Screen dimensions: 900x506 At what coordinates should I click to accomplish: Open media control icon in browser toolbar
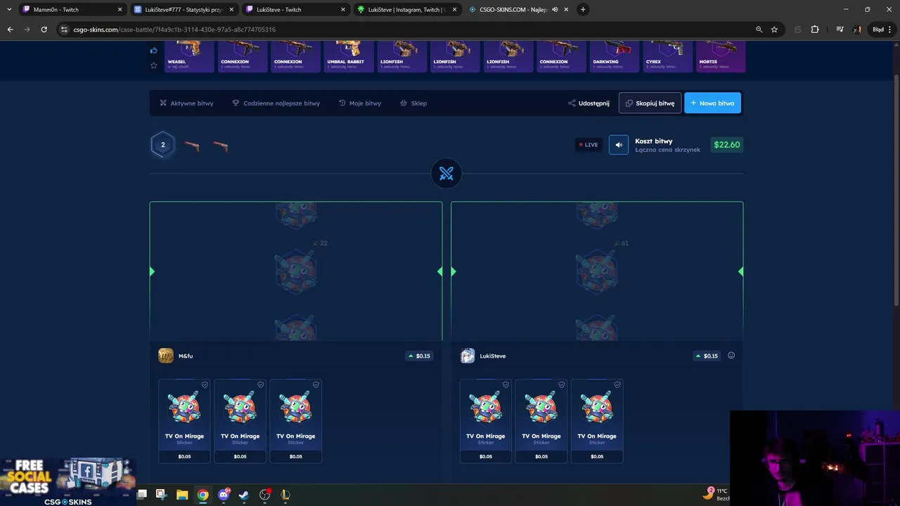pos(840,30)
